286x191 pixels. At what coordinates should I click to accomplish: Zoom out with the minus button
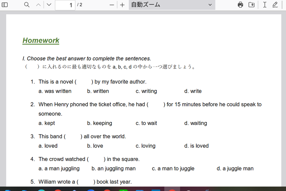(112, 5)
